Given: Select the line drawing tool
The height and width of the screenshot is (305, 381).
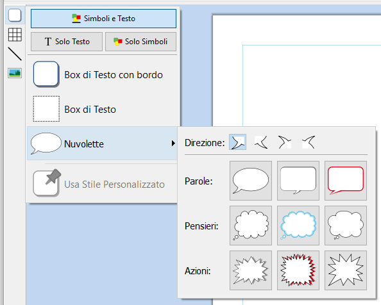Looking at the screenshot, I should tap(15, 54).
